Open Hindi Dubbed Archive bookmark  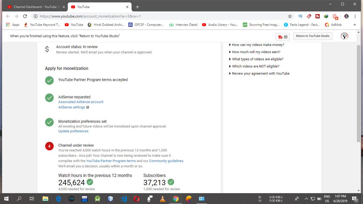click(106, 25)
